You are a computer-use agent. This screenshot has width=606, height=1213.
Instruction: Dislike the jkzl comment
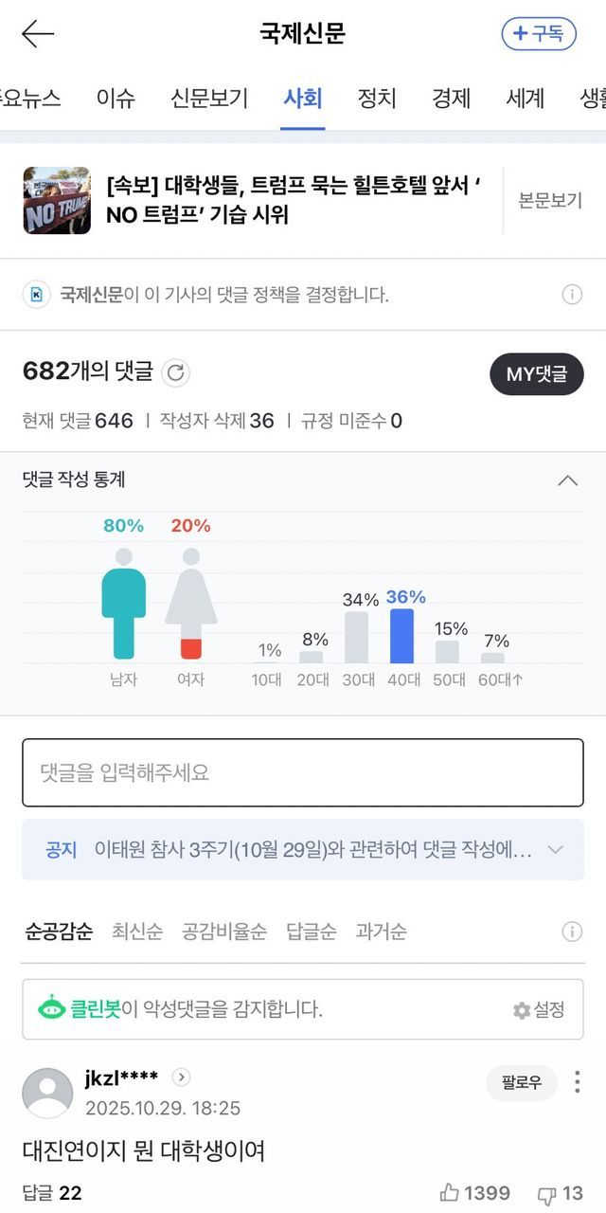point(560,1193)
